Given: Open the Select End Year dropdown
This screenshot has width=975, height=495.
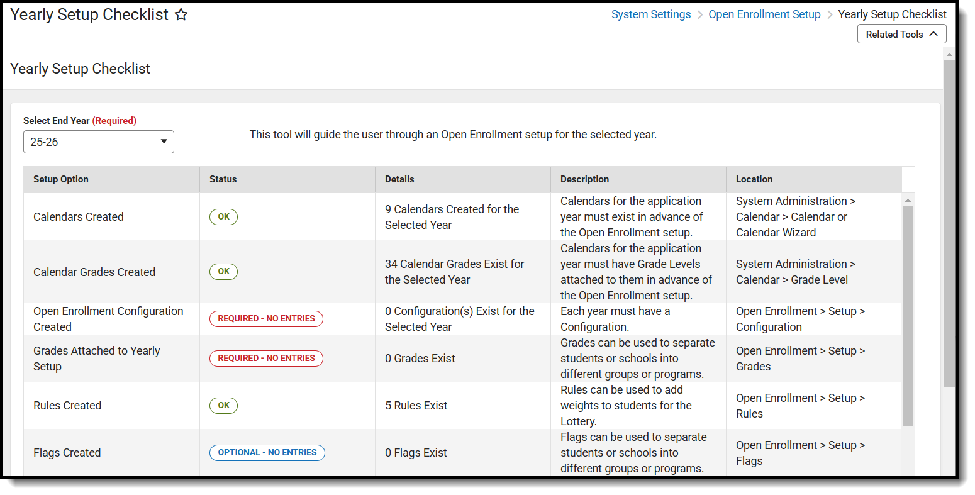Looking at the screenshot, I should tap(99, 142).
